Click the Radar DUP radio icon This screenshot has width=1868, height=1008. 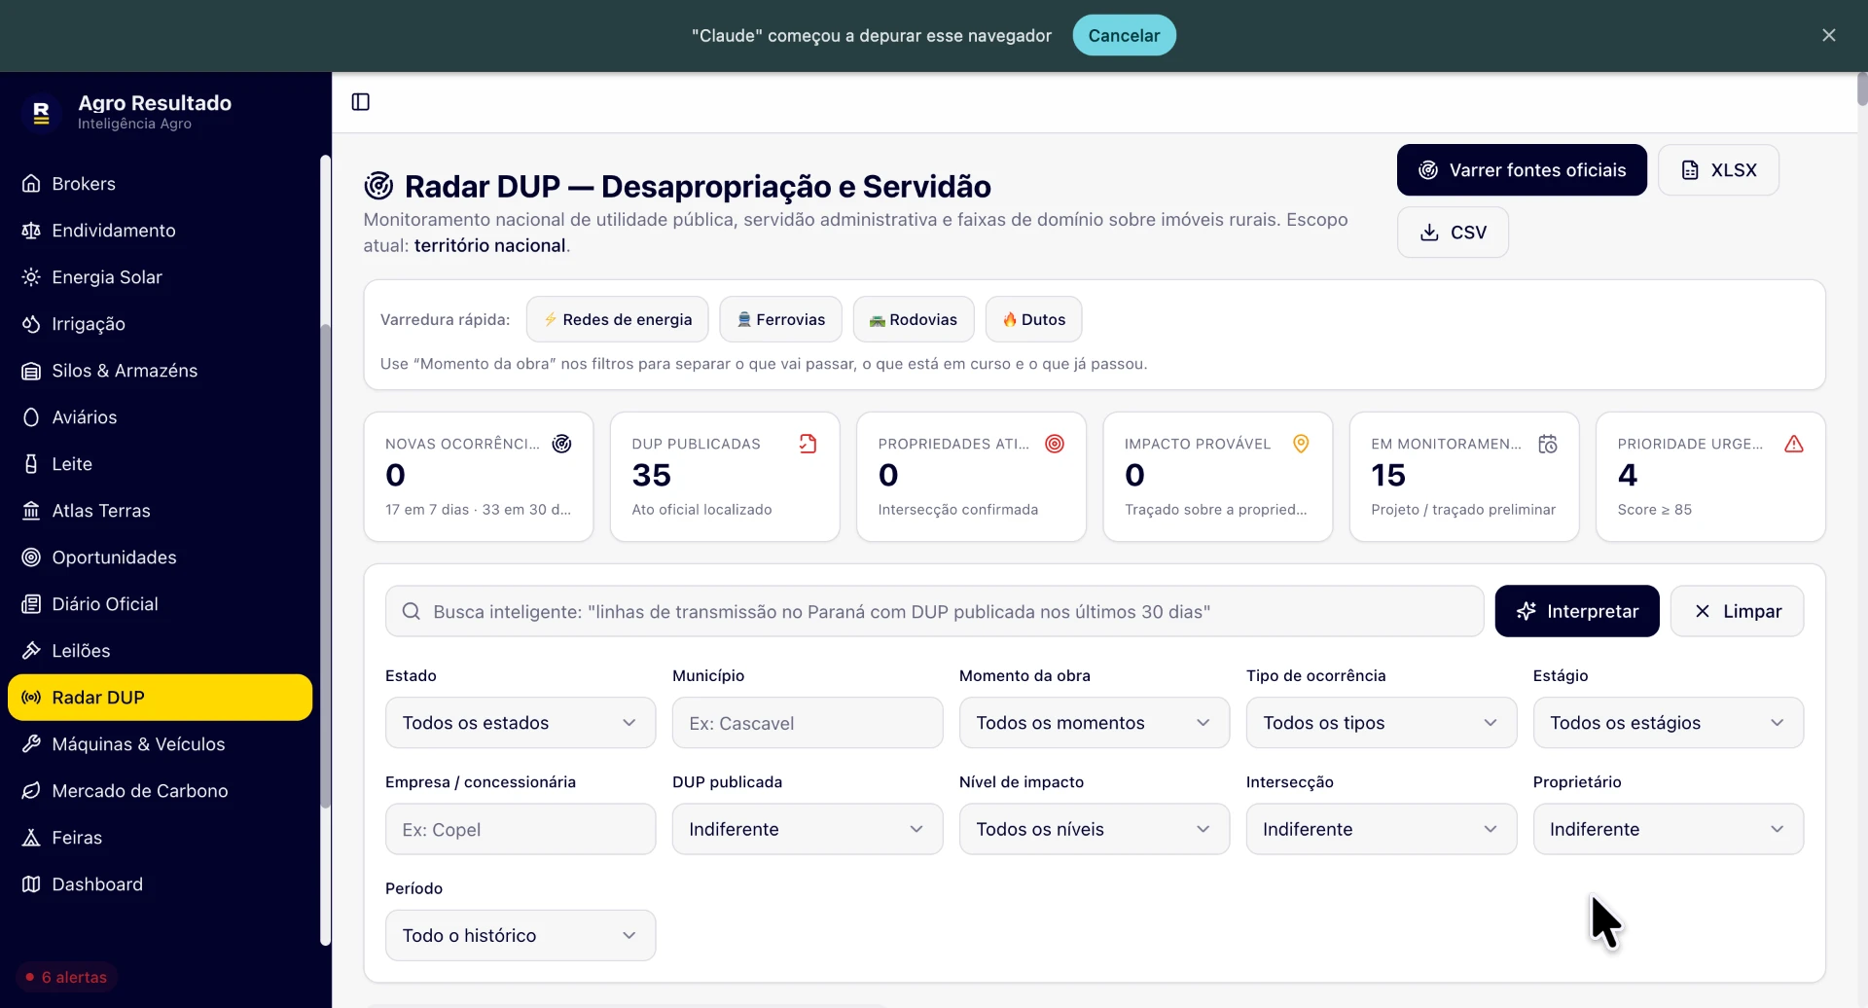coord(31,698)
